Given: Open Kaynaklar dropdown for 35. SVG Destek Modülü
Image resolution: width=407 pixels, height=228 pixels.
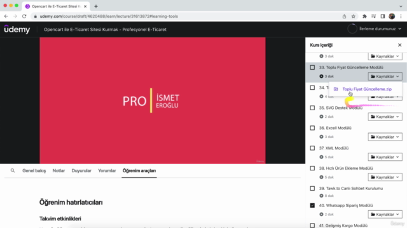Looking at the screenshot, I should pos(385,117).
